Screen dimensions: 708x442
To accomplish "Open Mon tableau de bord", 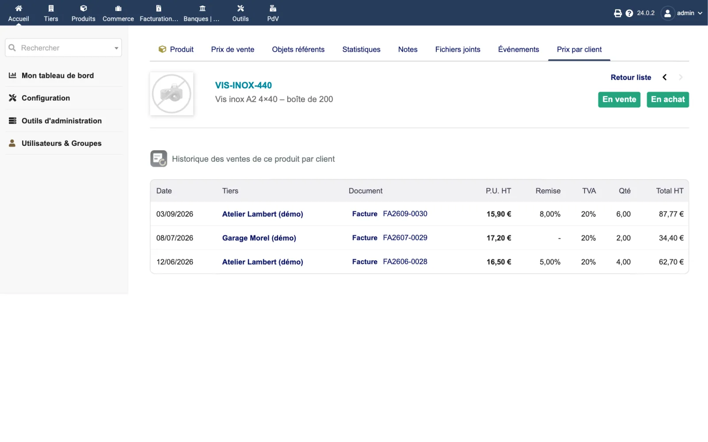I will (x=58, y=76).
